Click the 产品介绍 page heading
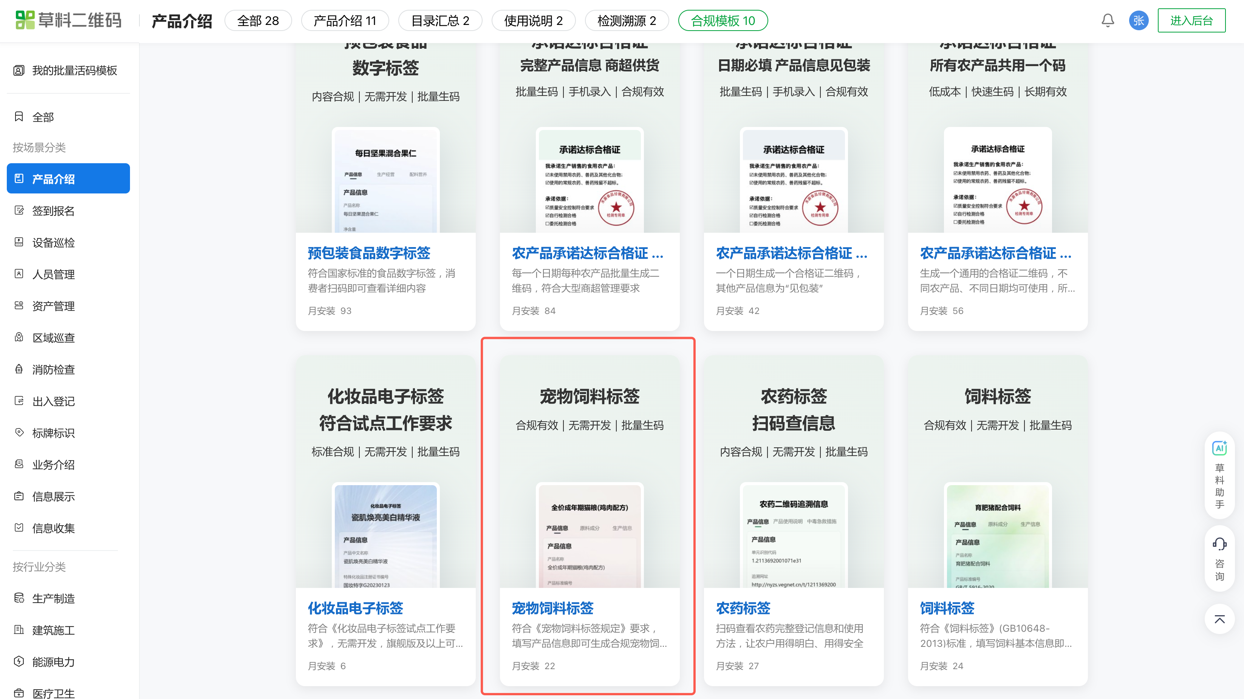 point(182,21)
